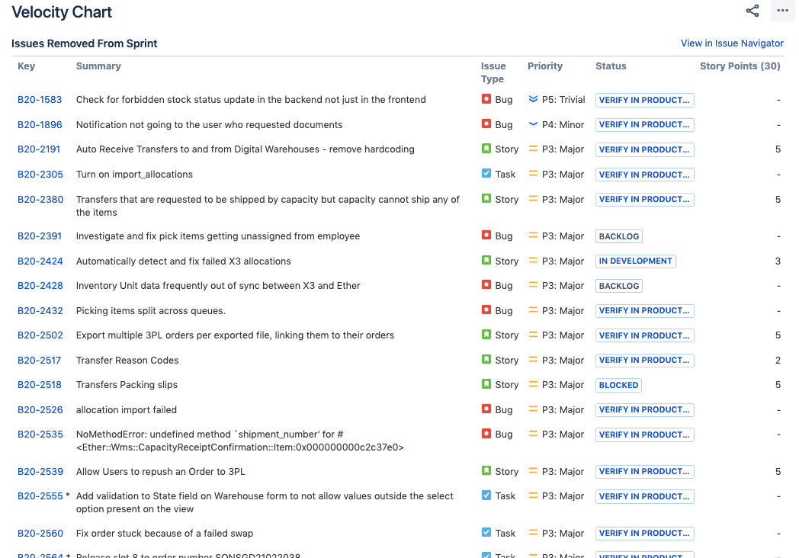Click the status badge for B20-2539
Screen dimensions: 799x558
click(644, 471)
